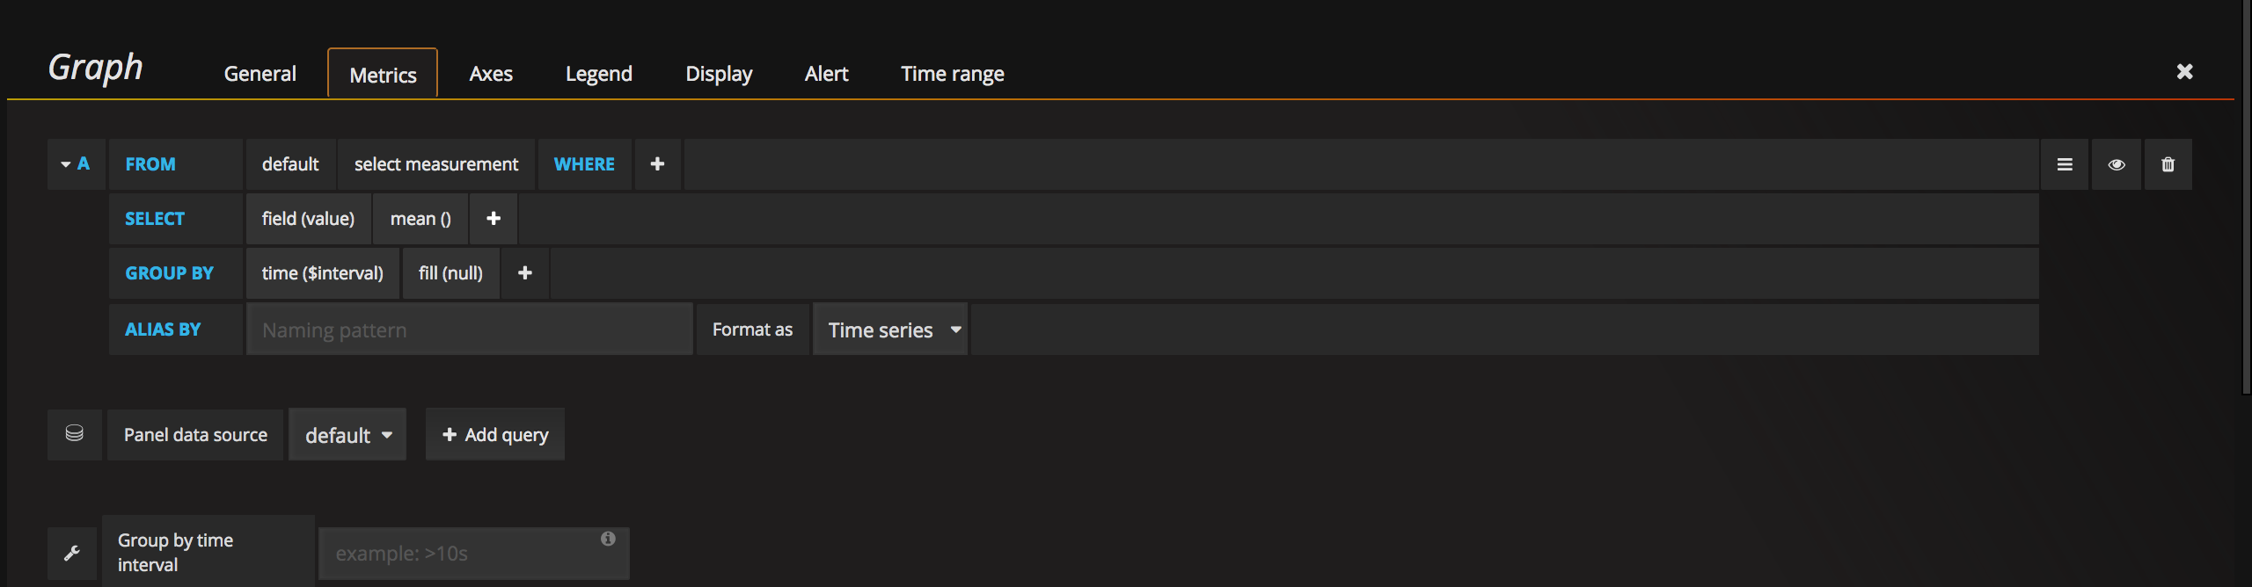Open the Legend tab

click(598, 74)
